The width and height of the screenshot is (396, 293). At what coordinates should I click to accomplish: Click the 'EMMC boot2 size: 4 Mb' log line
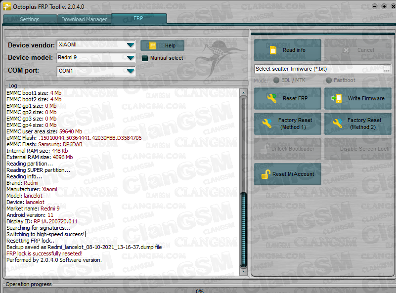click(34, 99)
